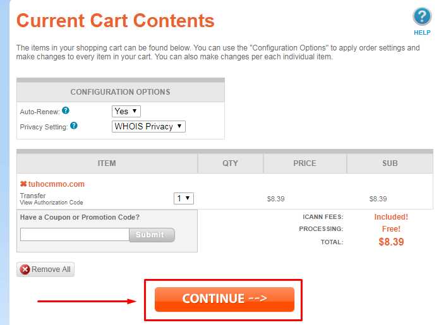Click the Auto-Renew info question icon
439x325 pixels.
66,110
